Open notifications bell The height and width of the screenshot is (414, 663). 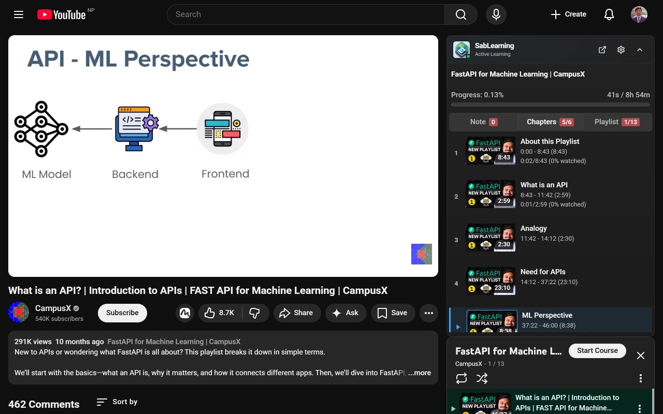point(609,14)
